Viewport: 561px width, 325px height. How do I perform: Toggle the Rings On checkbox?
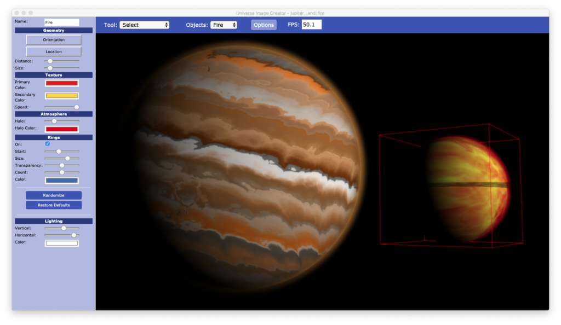click(47, 144)
